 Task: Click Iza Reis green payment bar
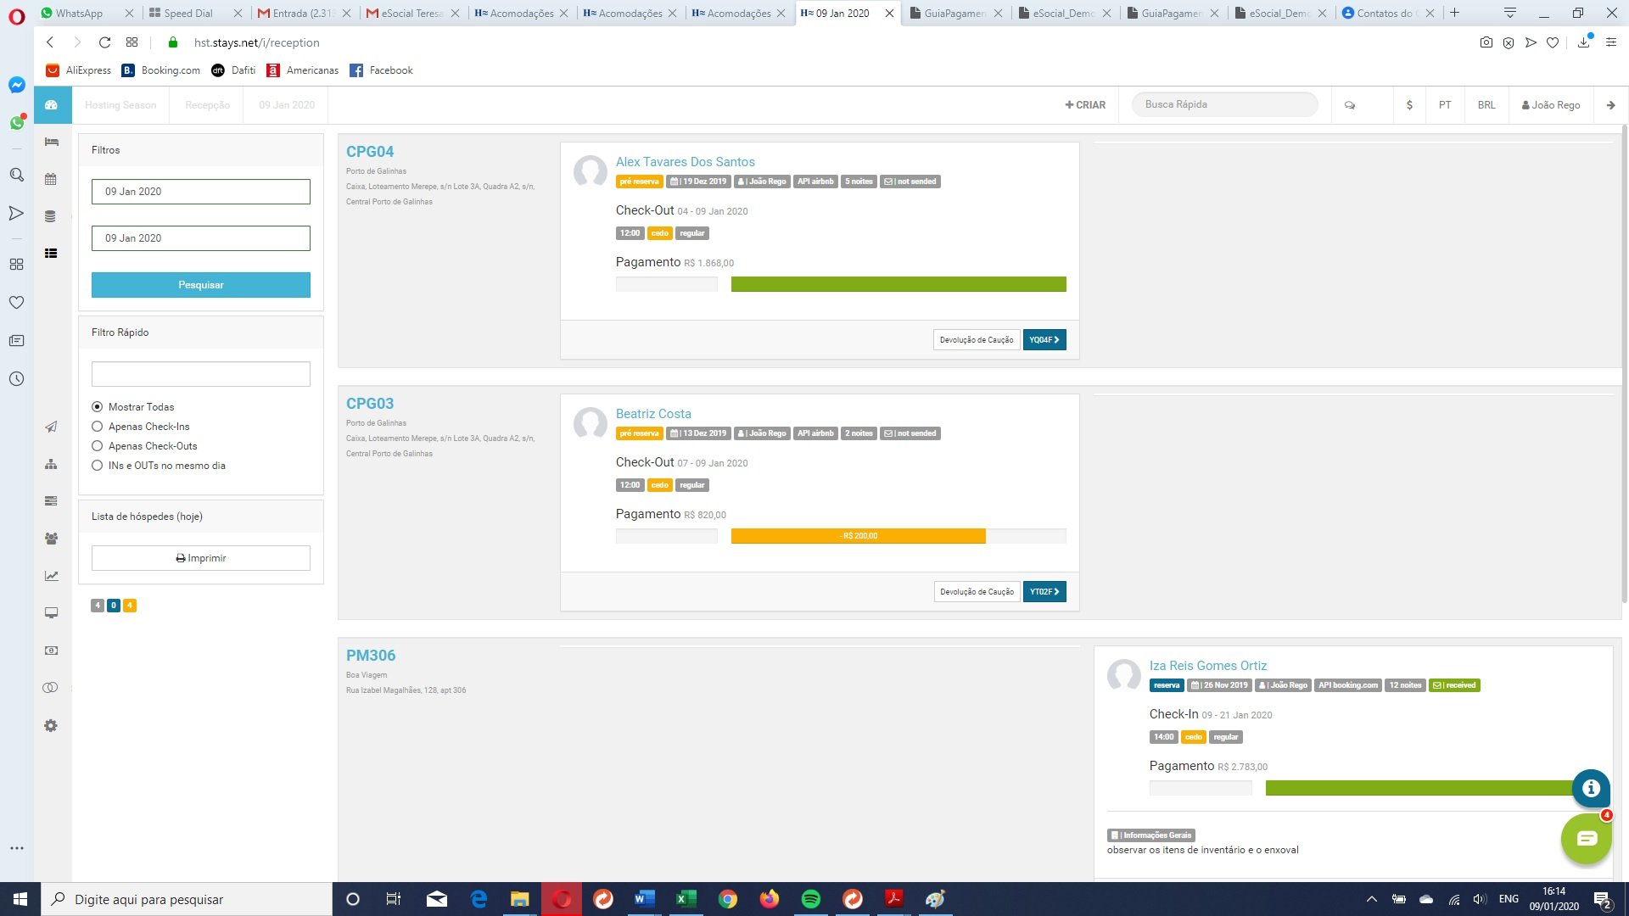pyautogui.click(x=1419, y=788)
